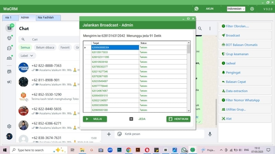The height and width of the screenshot is (154, 275).
Task: Open the emoji picker icon
Action: 119,134
